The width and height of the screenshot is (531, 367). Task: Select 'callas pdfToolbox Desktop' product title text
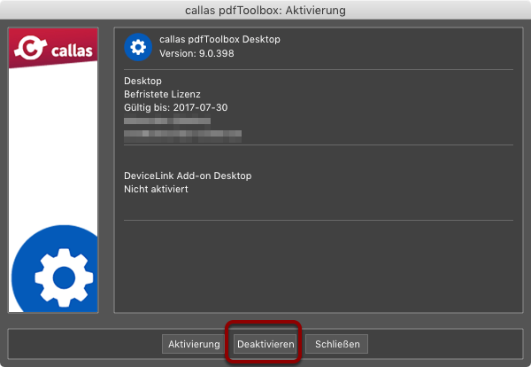coord(219,39)
